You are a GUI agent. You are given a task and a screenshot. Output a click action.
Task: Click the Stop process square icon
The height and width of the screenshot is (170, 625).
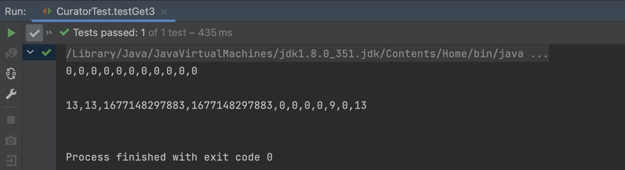(11, 120)
